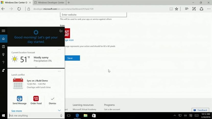Click See more link in Cortana
The width and height of the screenshot is (212, 119).
click(17, 111)
